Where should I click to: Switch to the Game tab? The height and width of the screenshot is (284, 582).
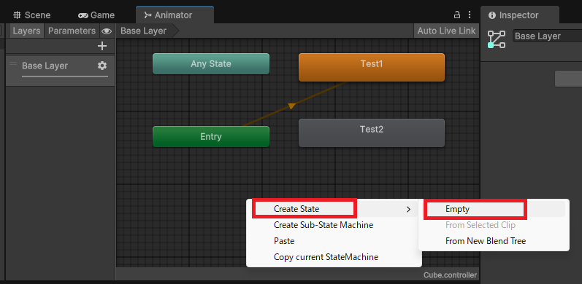click(96, 15)
